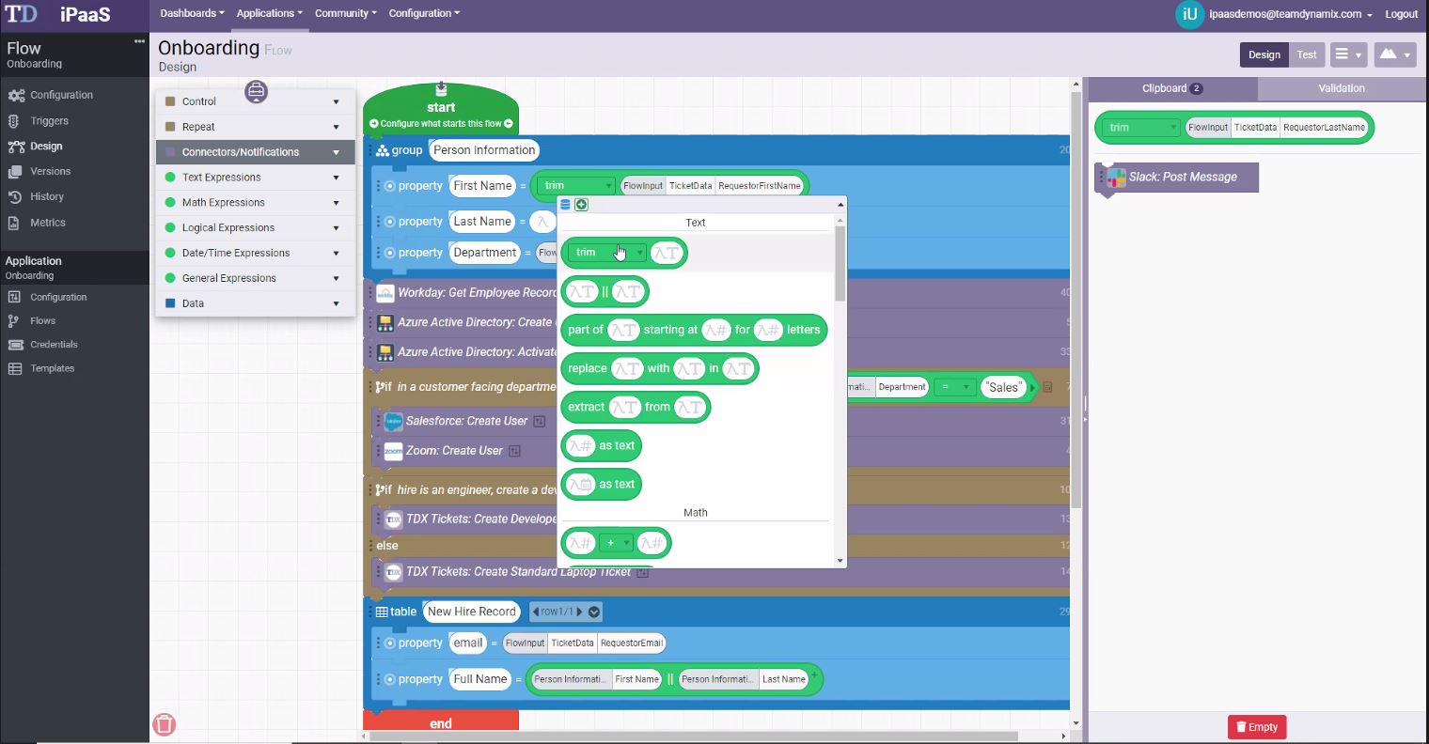Click the expression popup vertical scrollbar

(840, 264)
